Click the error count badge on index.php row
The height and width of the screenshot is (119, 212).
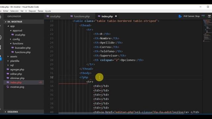click(40, 82)
